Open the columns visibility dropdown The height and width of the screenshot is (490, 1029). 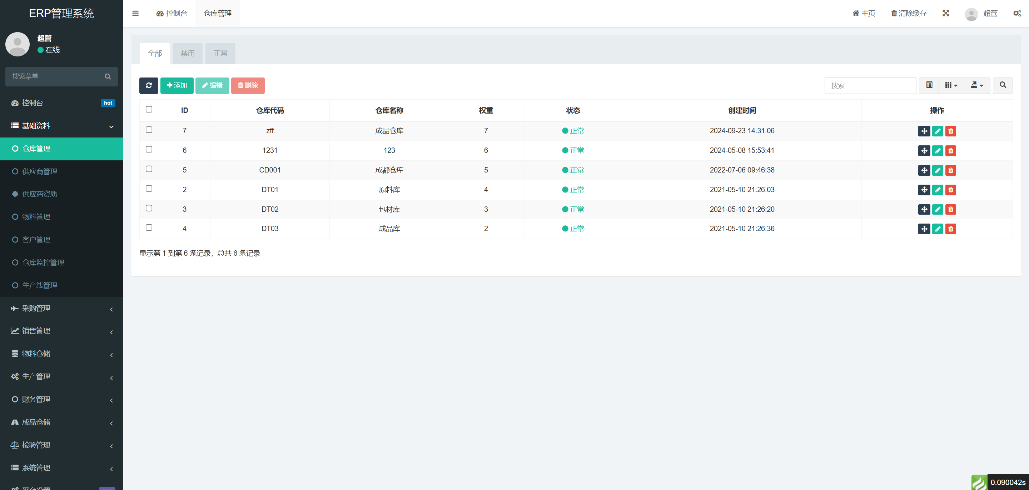[951, 85]
